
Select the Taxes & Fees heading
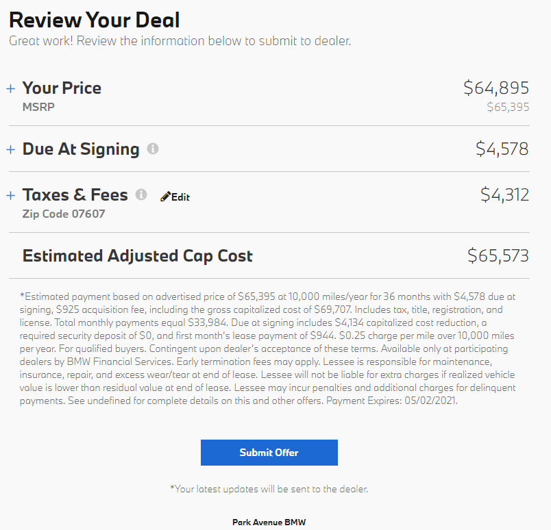click(75, 195)
